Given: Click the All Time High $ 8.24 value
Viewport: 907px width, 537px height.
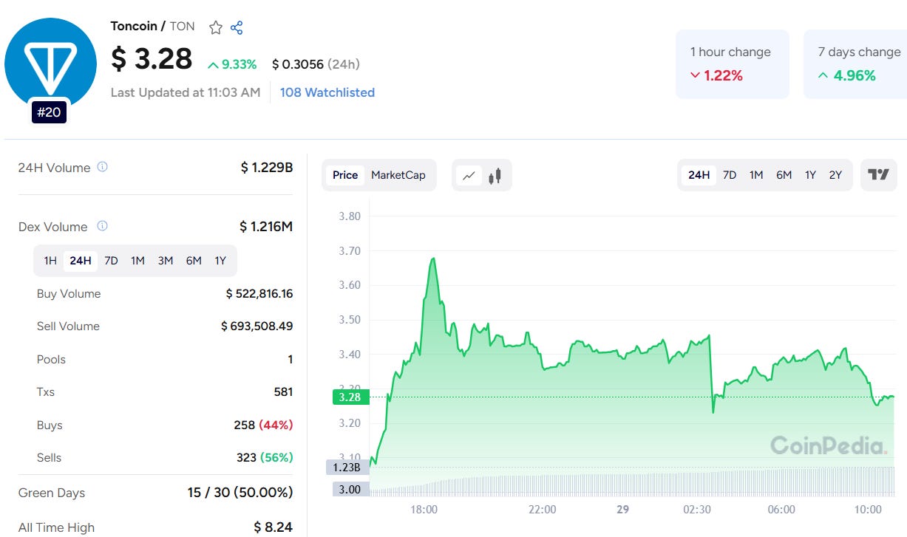Looking at the screenshot, I should point(274,527).
